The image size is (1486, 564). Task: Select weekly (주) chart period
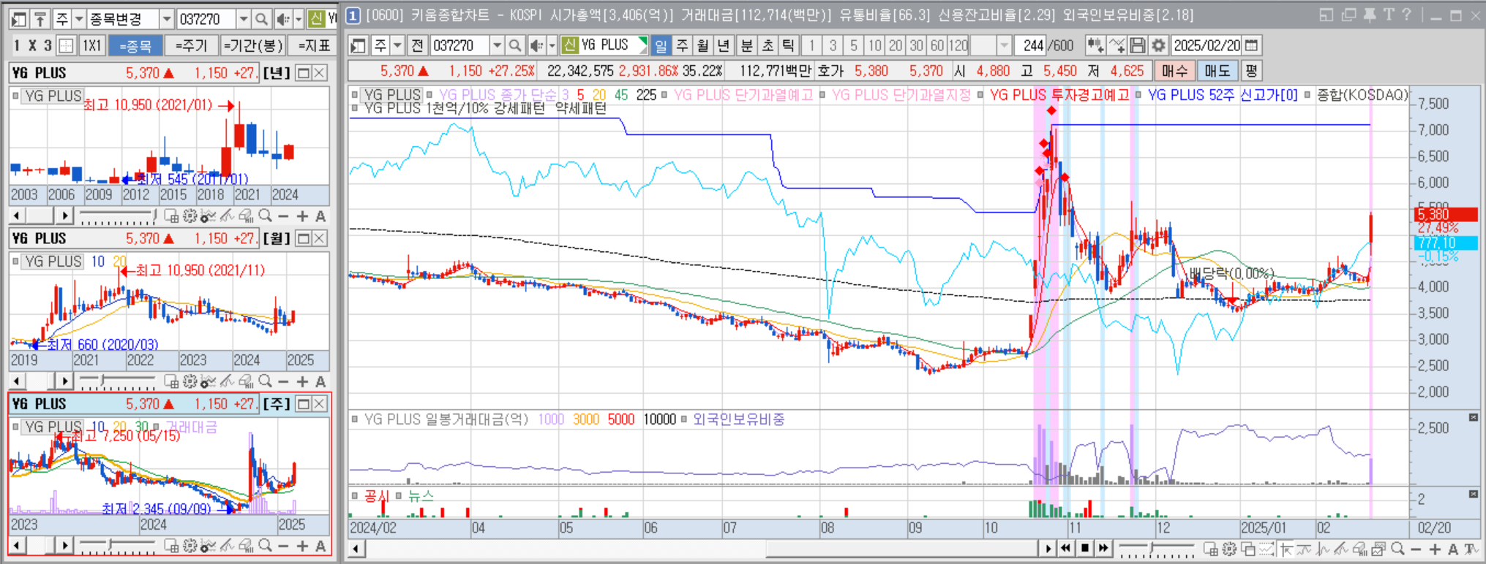click(x=682, y=45)
